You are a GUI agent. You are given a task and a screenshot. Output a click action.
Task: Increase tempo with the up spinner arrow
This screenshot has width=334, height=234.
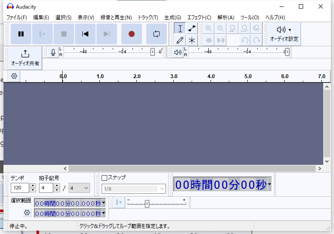33,185
